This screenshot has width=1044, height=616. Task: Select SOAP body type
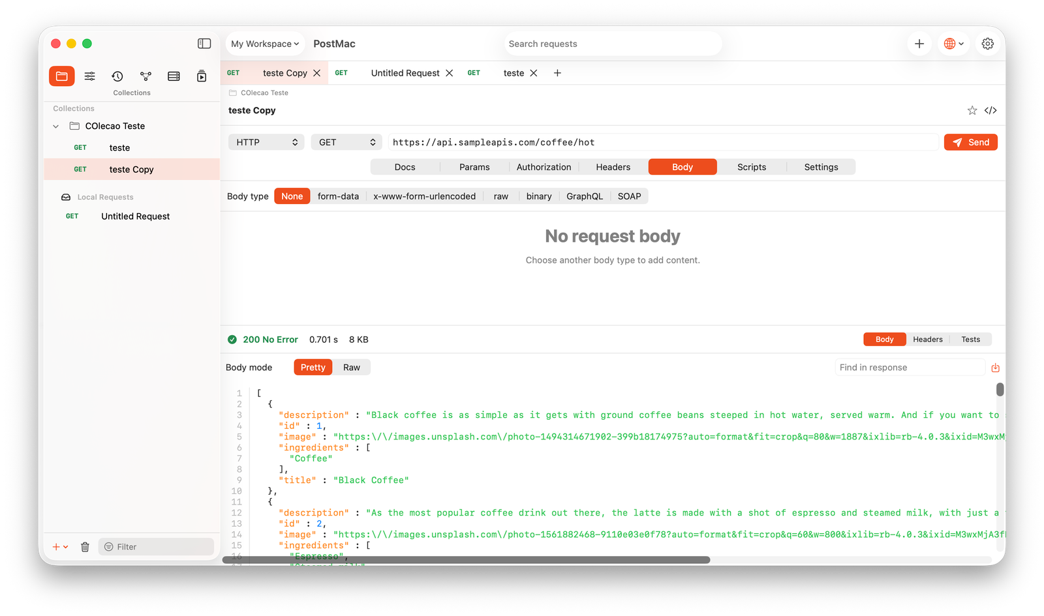pyautogui.click(x=630, y=196)
